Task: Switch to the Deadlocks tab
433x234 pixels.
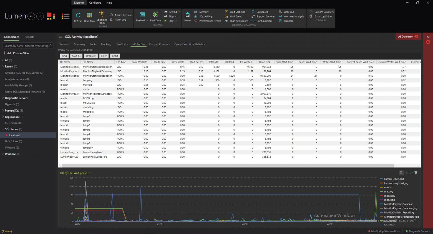Action: (122, 44)
